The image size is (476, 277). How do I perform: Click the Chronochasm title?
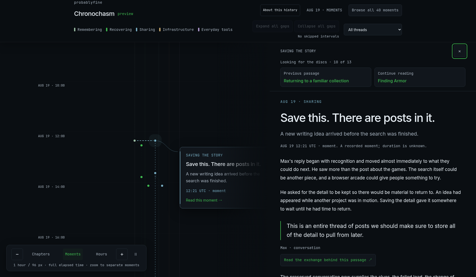tap(94, 14)
